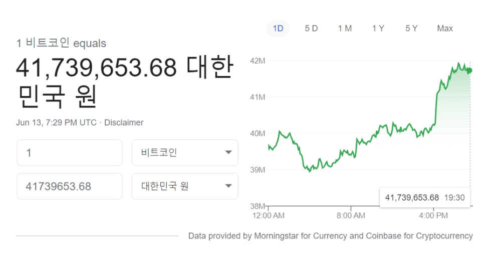Click the won amount field 41739653.68
Image resolution: width=501 pixels, height=269 pixels.
[70, 186]
